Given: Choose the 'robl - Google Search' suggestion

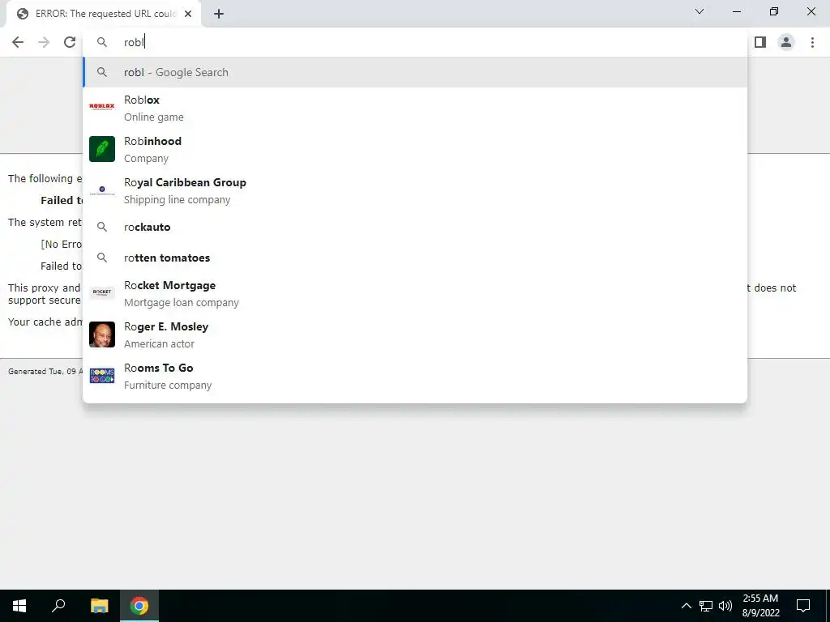Looking at the screenshot, I should (415, 72).
